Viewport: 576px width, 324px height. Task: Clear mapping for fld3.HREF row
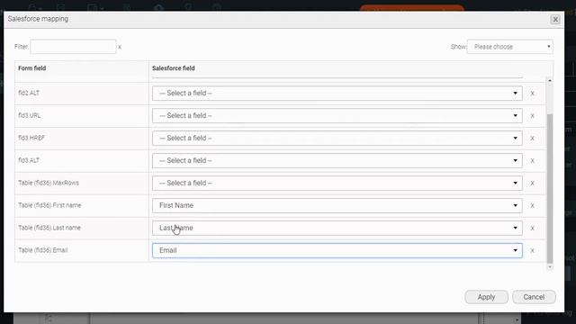(532, 138)
